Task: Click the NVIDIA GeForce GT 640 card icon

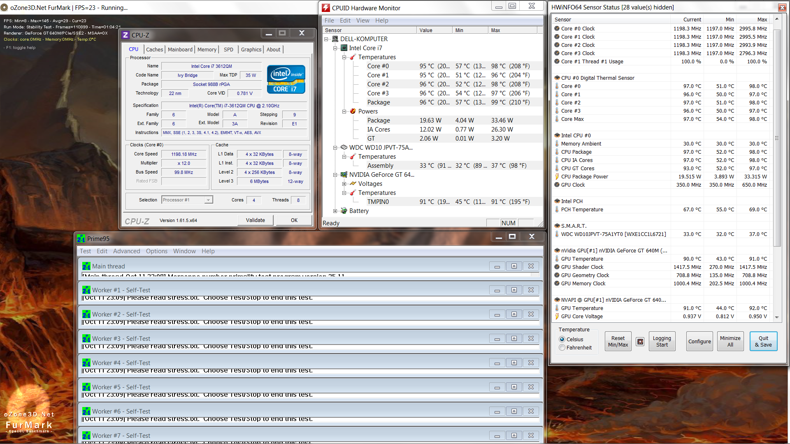Action: (344, 175)
